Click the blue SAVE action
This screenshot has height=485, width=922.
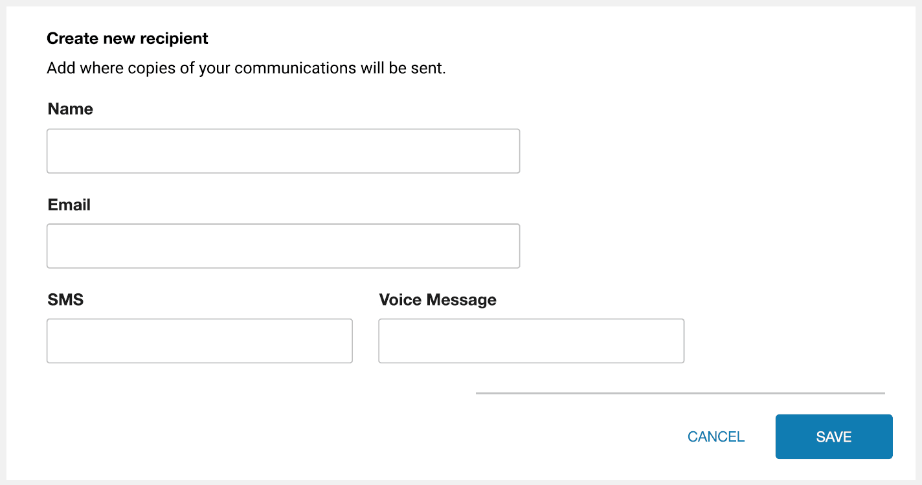(x=833, y=436)
